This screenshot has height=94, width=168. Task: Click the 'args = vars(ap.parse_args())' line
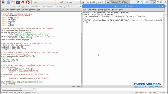pyautogui.click(x=15, y=39)
